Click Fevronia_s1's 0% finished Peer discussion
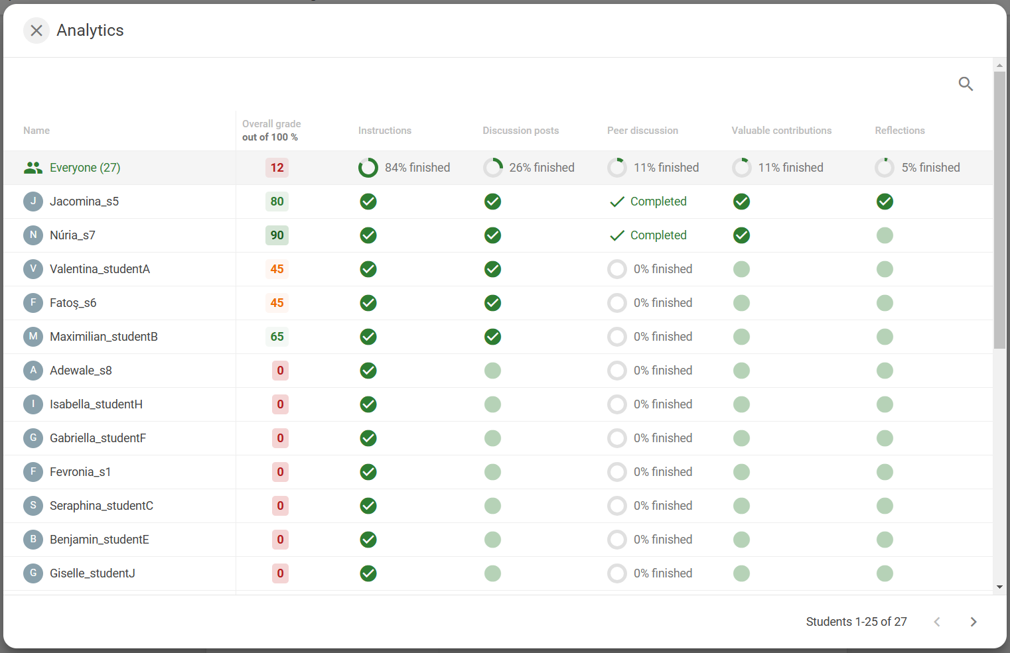Screen dimensions: 1010x653 tap(650, 472)
